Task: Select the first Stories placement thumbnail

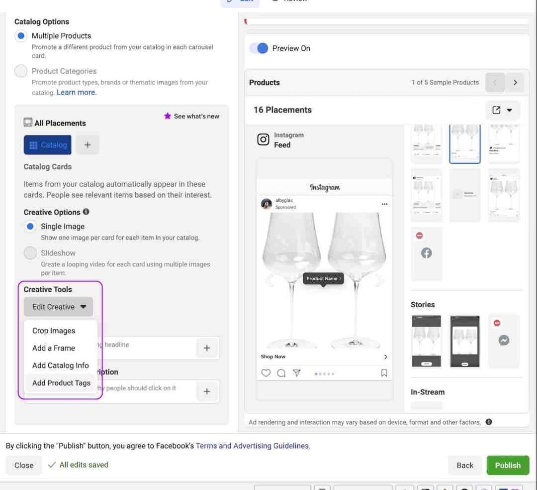Action: [x=426, y=341]
